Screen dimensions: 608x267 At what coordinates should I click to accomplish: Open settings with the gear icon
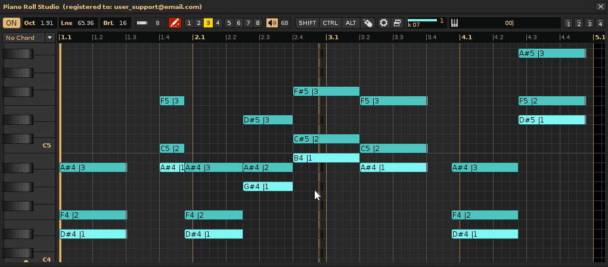[384, 23]
